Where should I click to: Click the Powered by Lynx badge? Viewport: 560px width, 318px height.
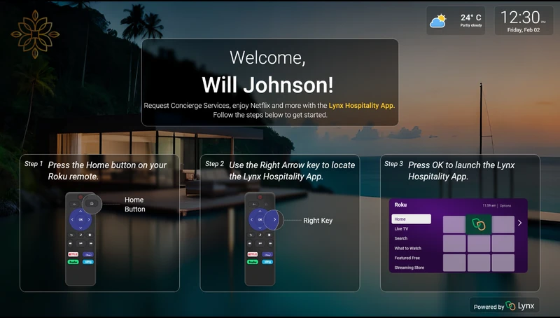tap(504, 306)
